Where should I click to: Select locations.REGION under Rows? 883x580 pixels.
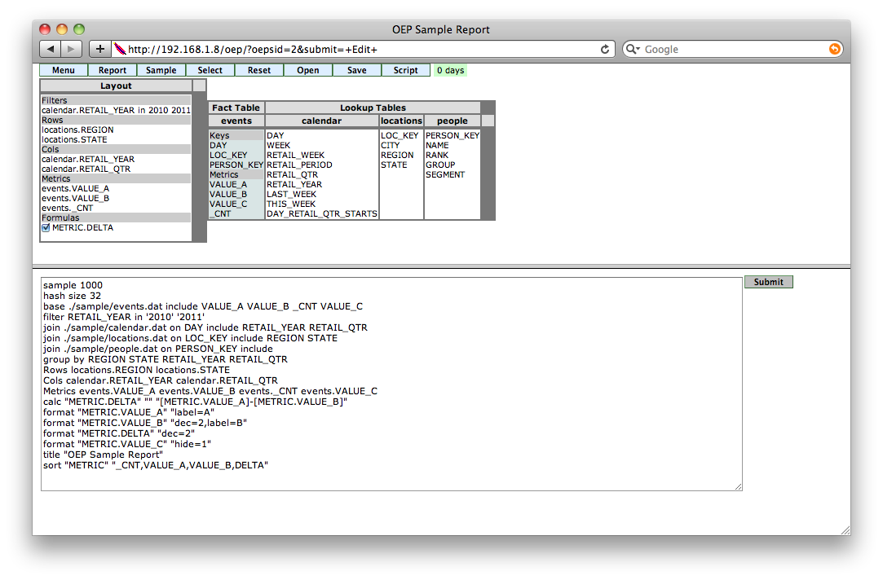[76, 130]
